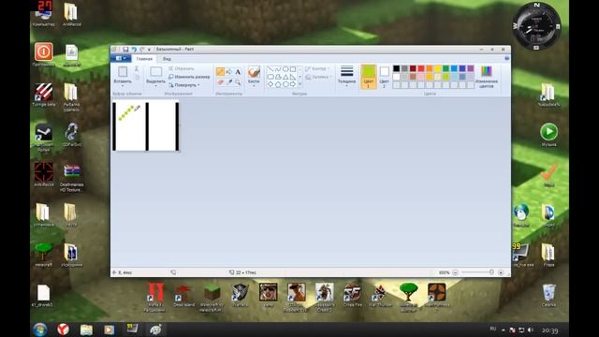
Task: Pick the green color swatch in top row
Action: pyautogui.click(x=446, y=68)
